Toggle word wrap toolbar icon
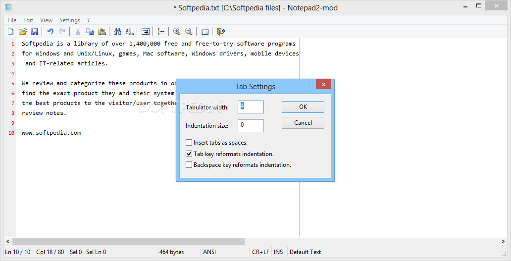The width and height of the screenshot is (511, 261). (x=146, y=32)
